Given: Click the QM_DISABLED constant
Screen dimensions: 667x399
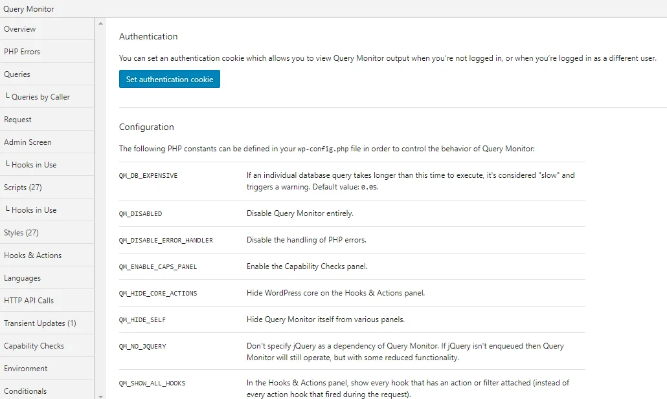Looking at the screenshot, I should (141, 214).
